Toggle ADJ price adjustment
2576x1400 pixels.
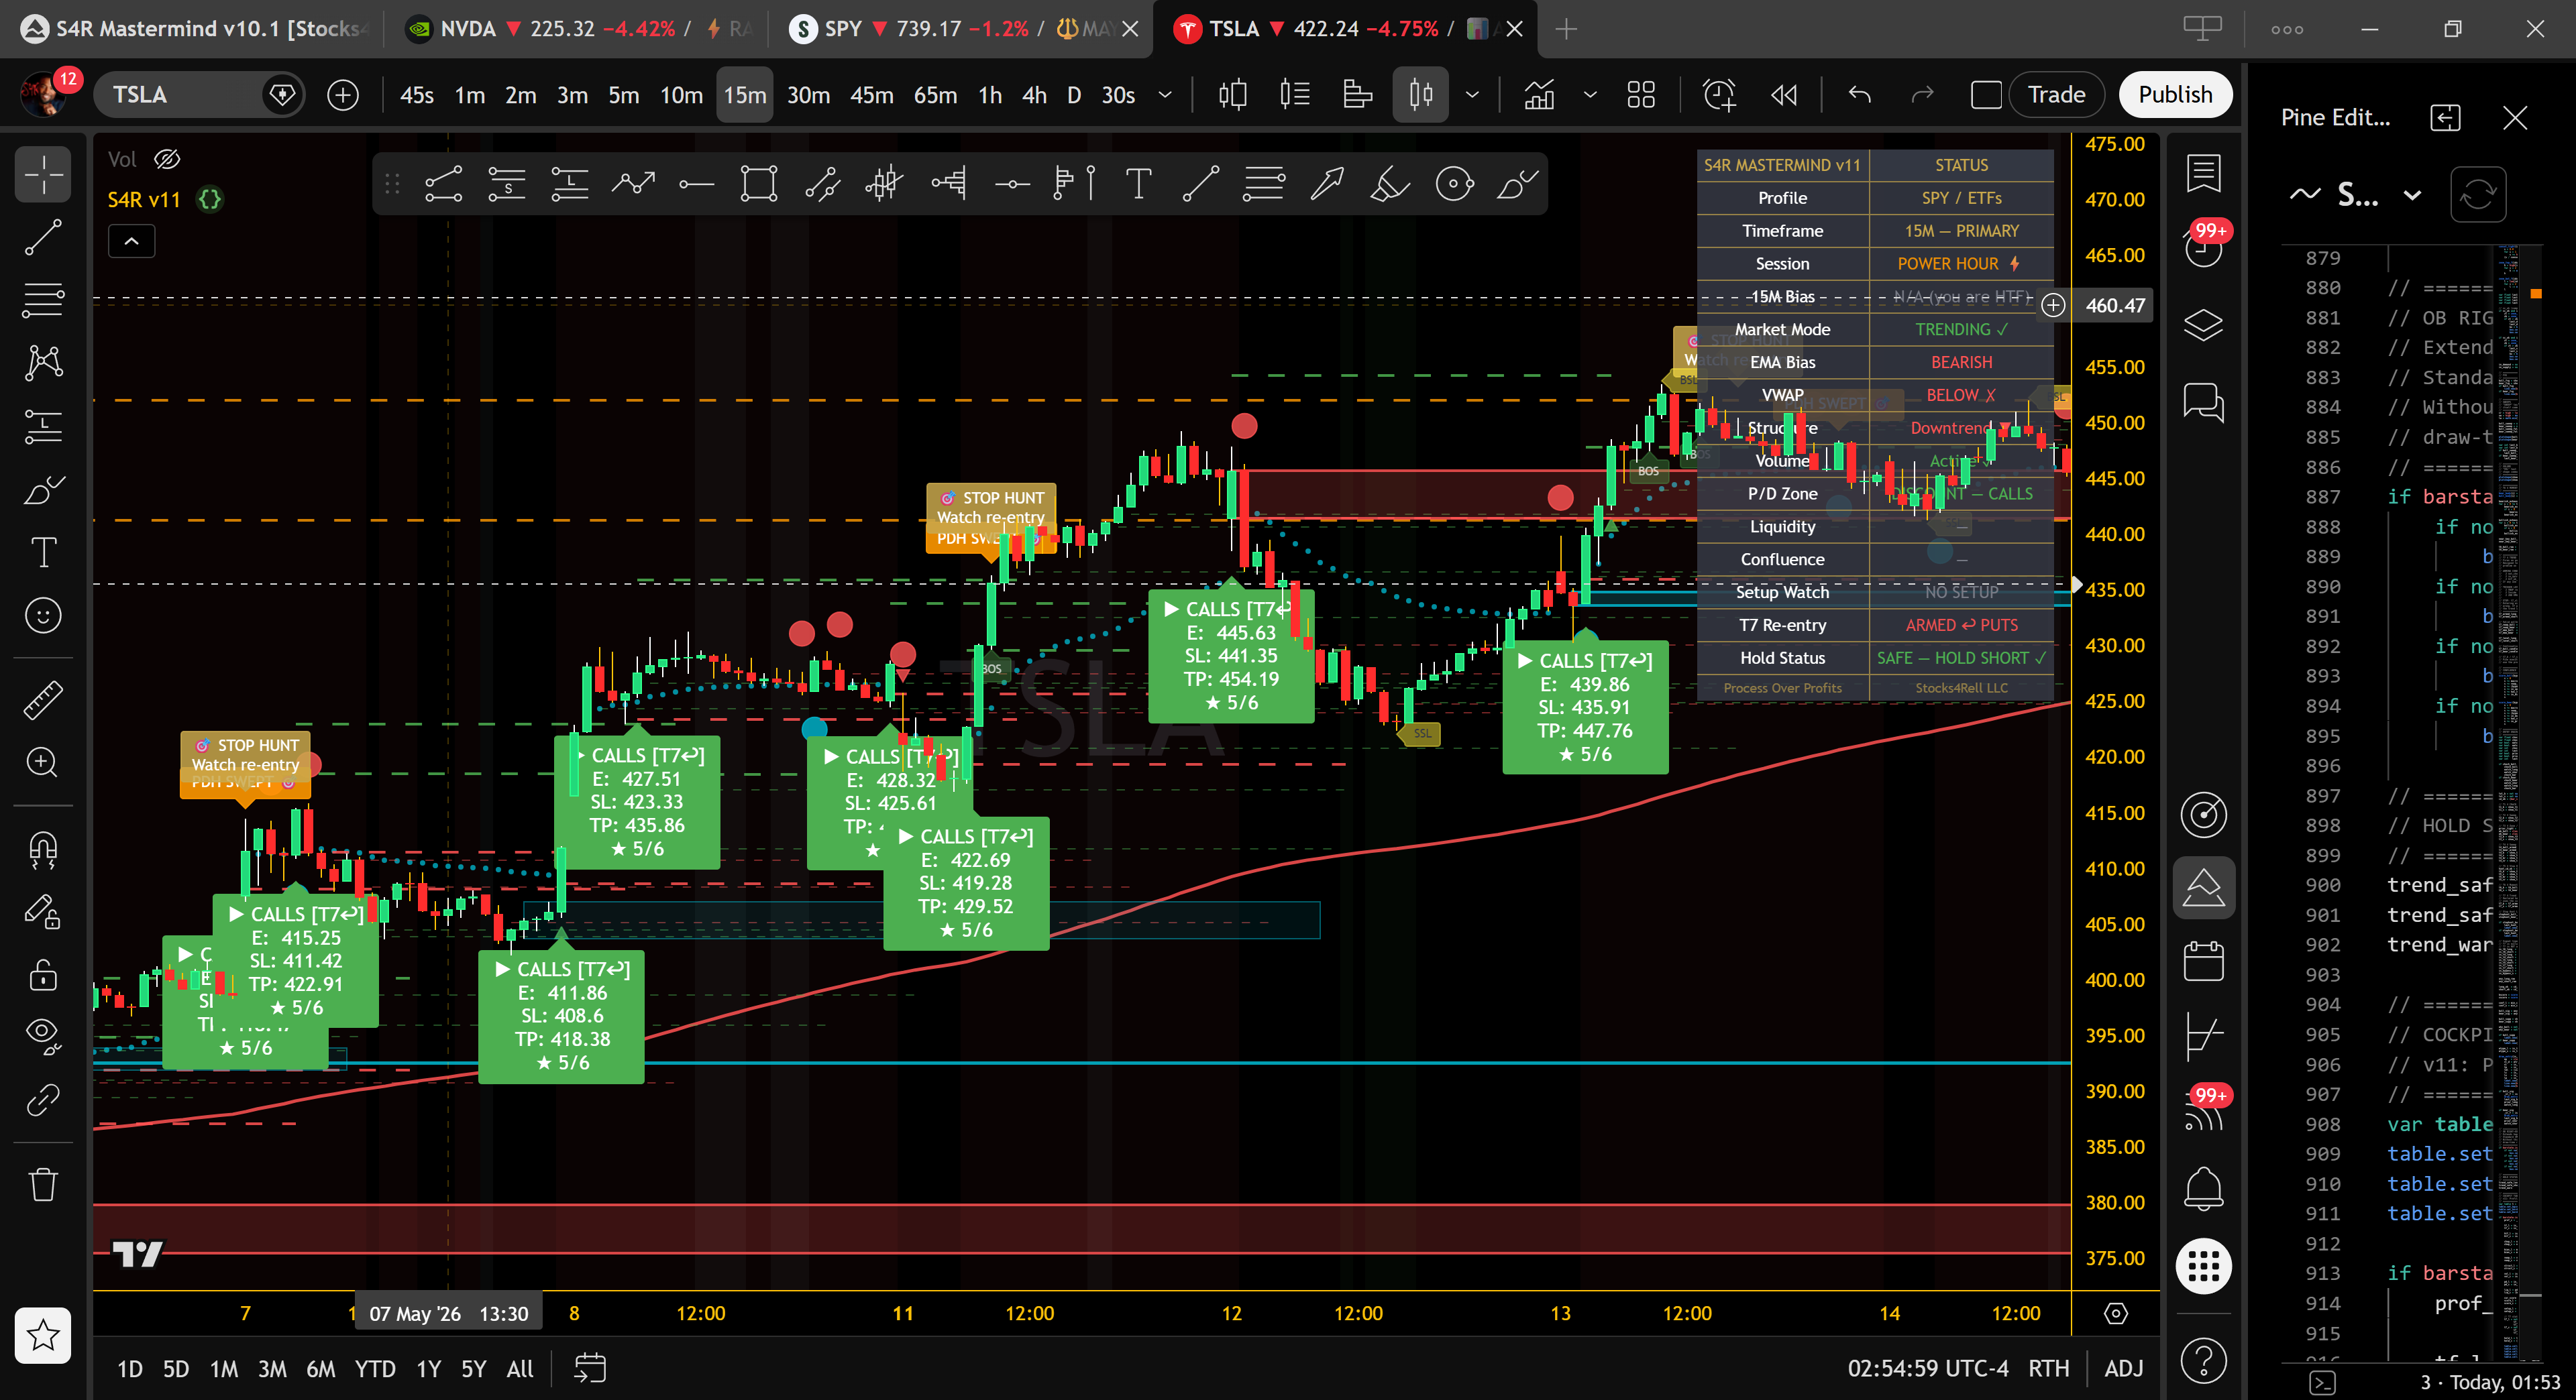2123,1368
